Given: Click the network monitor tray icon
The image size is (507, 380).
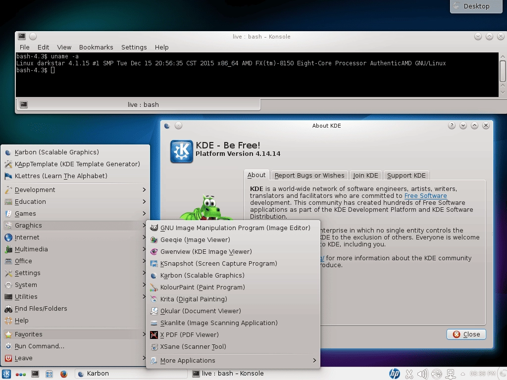Looking at the screenshot, I should pos(451,374).
